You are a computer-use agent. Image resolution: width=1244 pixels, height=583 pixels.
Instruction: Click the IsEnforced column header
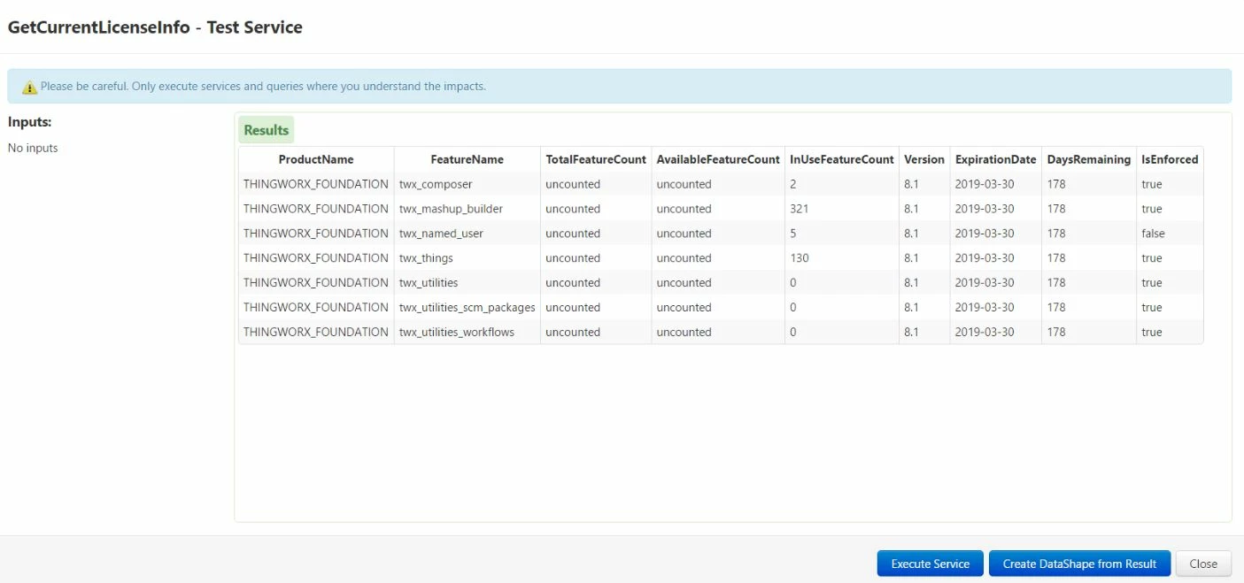tap(1170, 159)
